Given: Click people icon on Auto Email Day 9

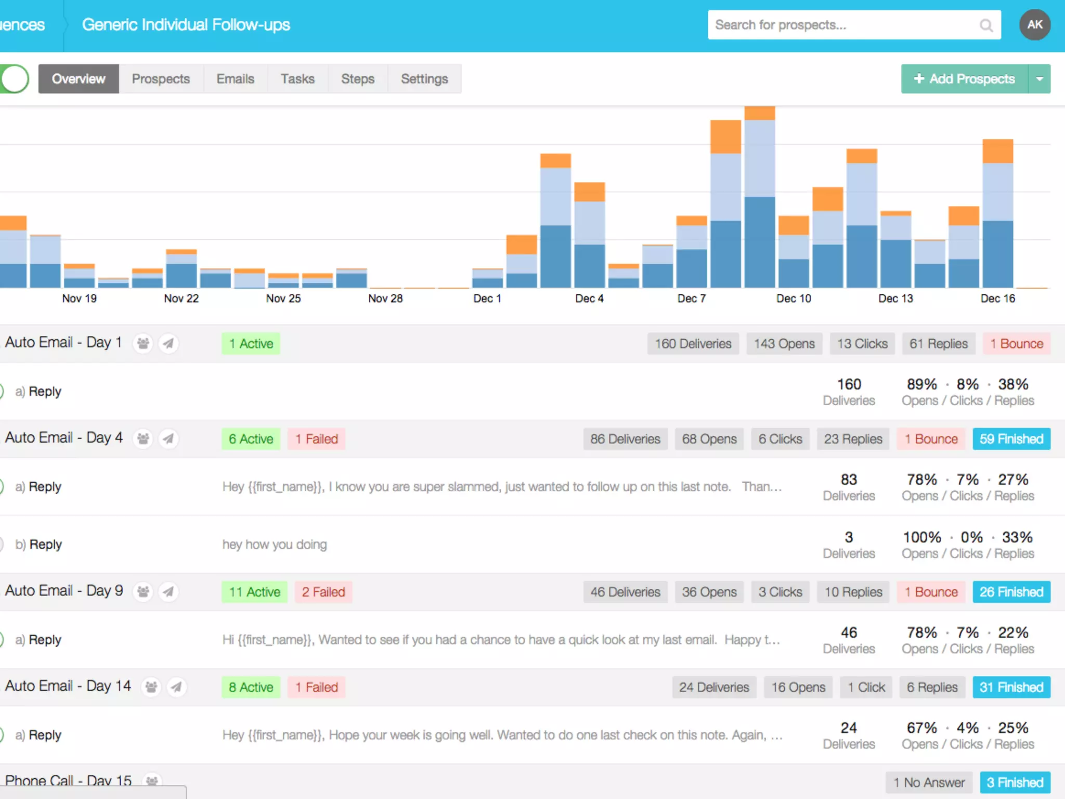Looking at the screenshot, I should 143,591.
